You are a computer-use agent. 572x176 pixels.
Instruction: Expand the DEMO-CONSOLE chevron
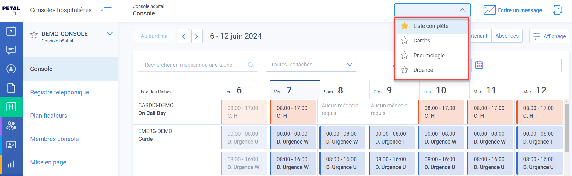pyautogui.click(x=110, y=34)
